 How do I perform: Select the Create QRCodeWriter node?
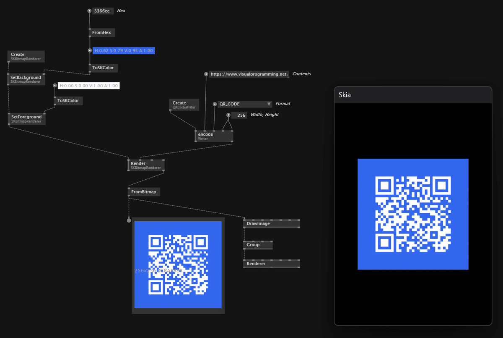pyautogui.click(x=184, y=105)
